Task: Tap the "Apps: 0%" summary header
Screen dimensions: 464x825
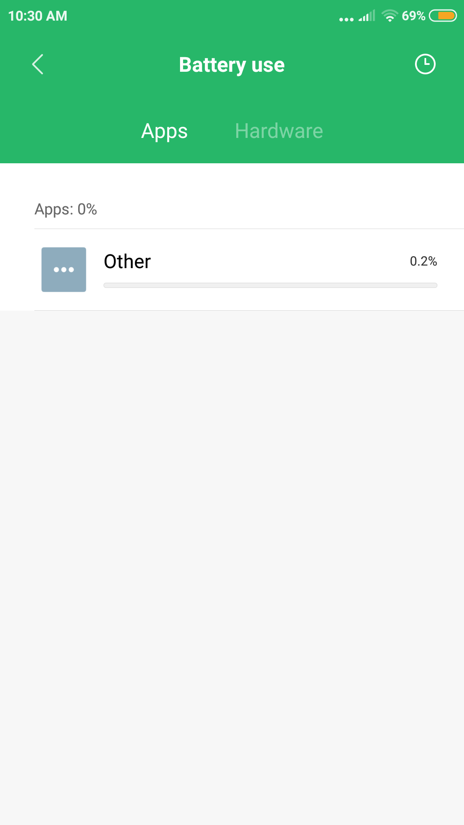Action: point(66,209)
